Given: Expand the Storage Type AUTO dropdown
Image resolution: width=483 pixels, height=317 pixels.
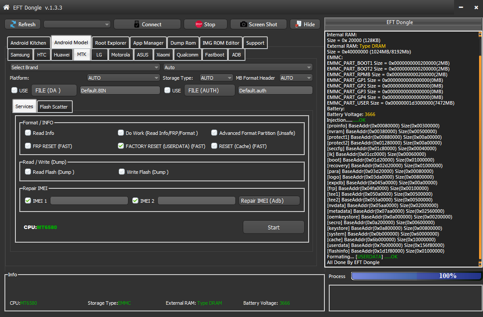Looking at the screenshot, I should (216, 78).
